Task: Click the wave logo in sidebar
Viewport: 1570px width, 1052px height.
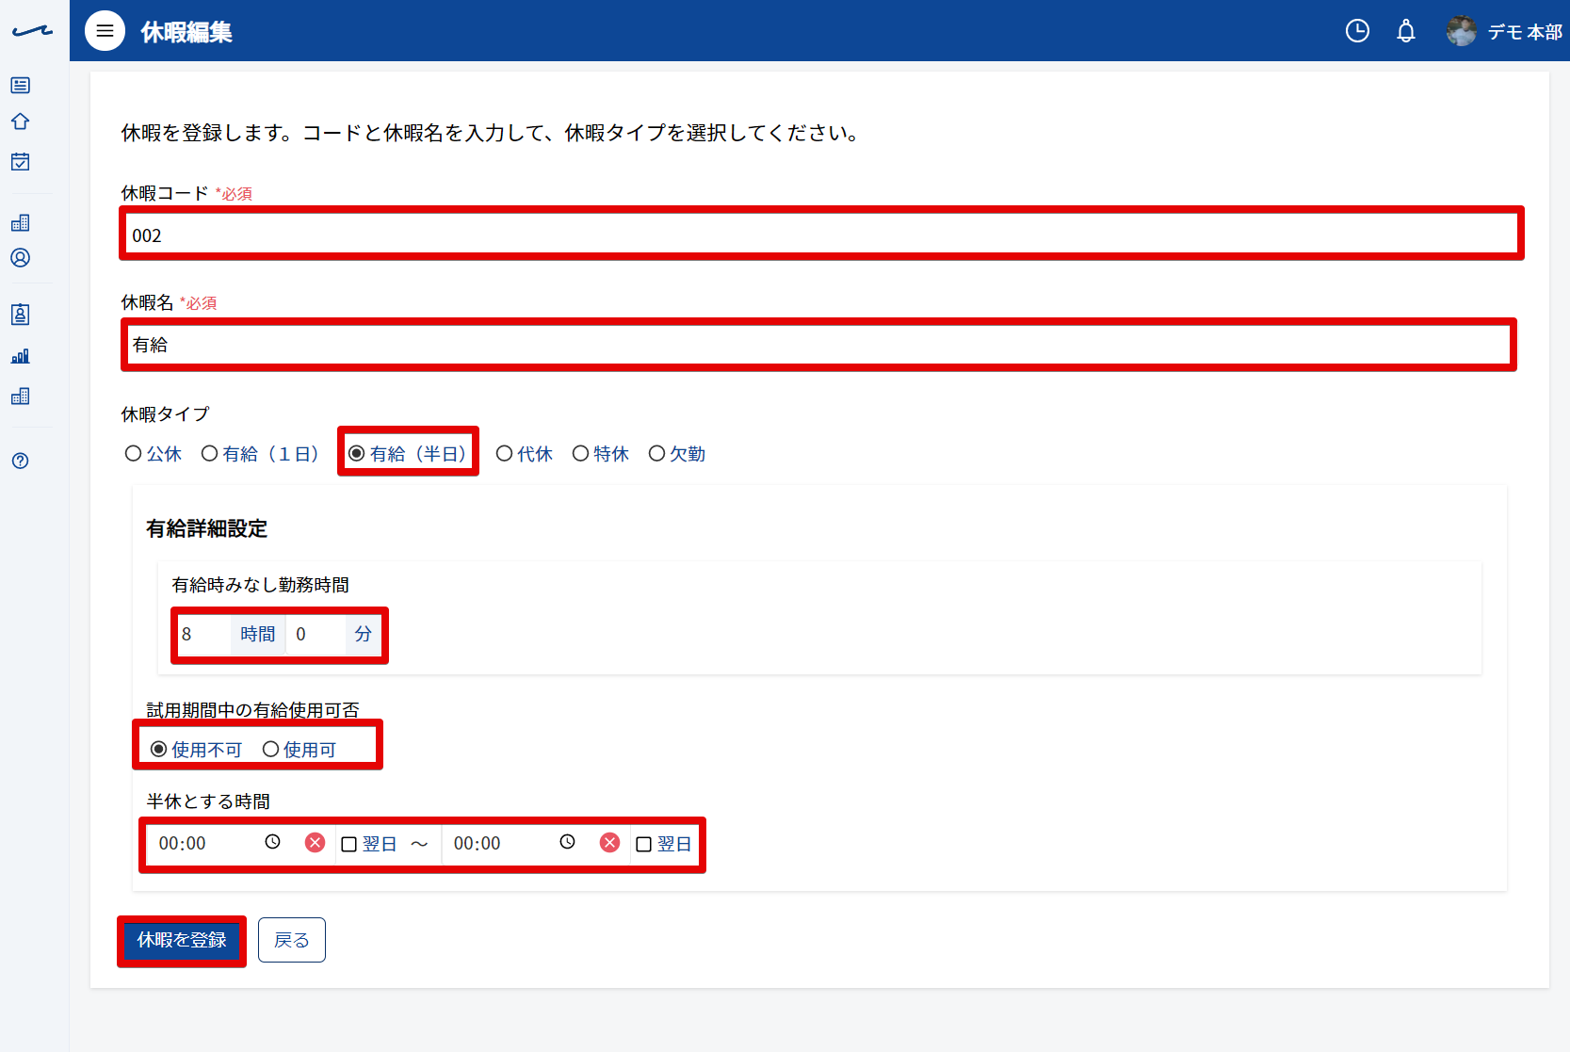Action: (32, 31)
